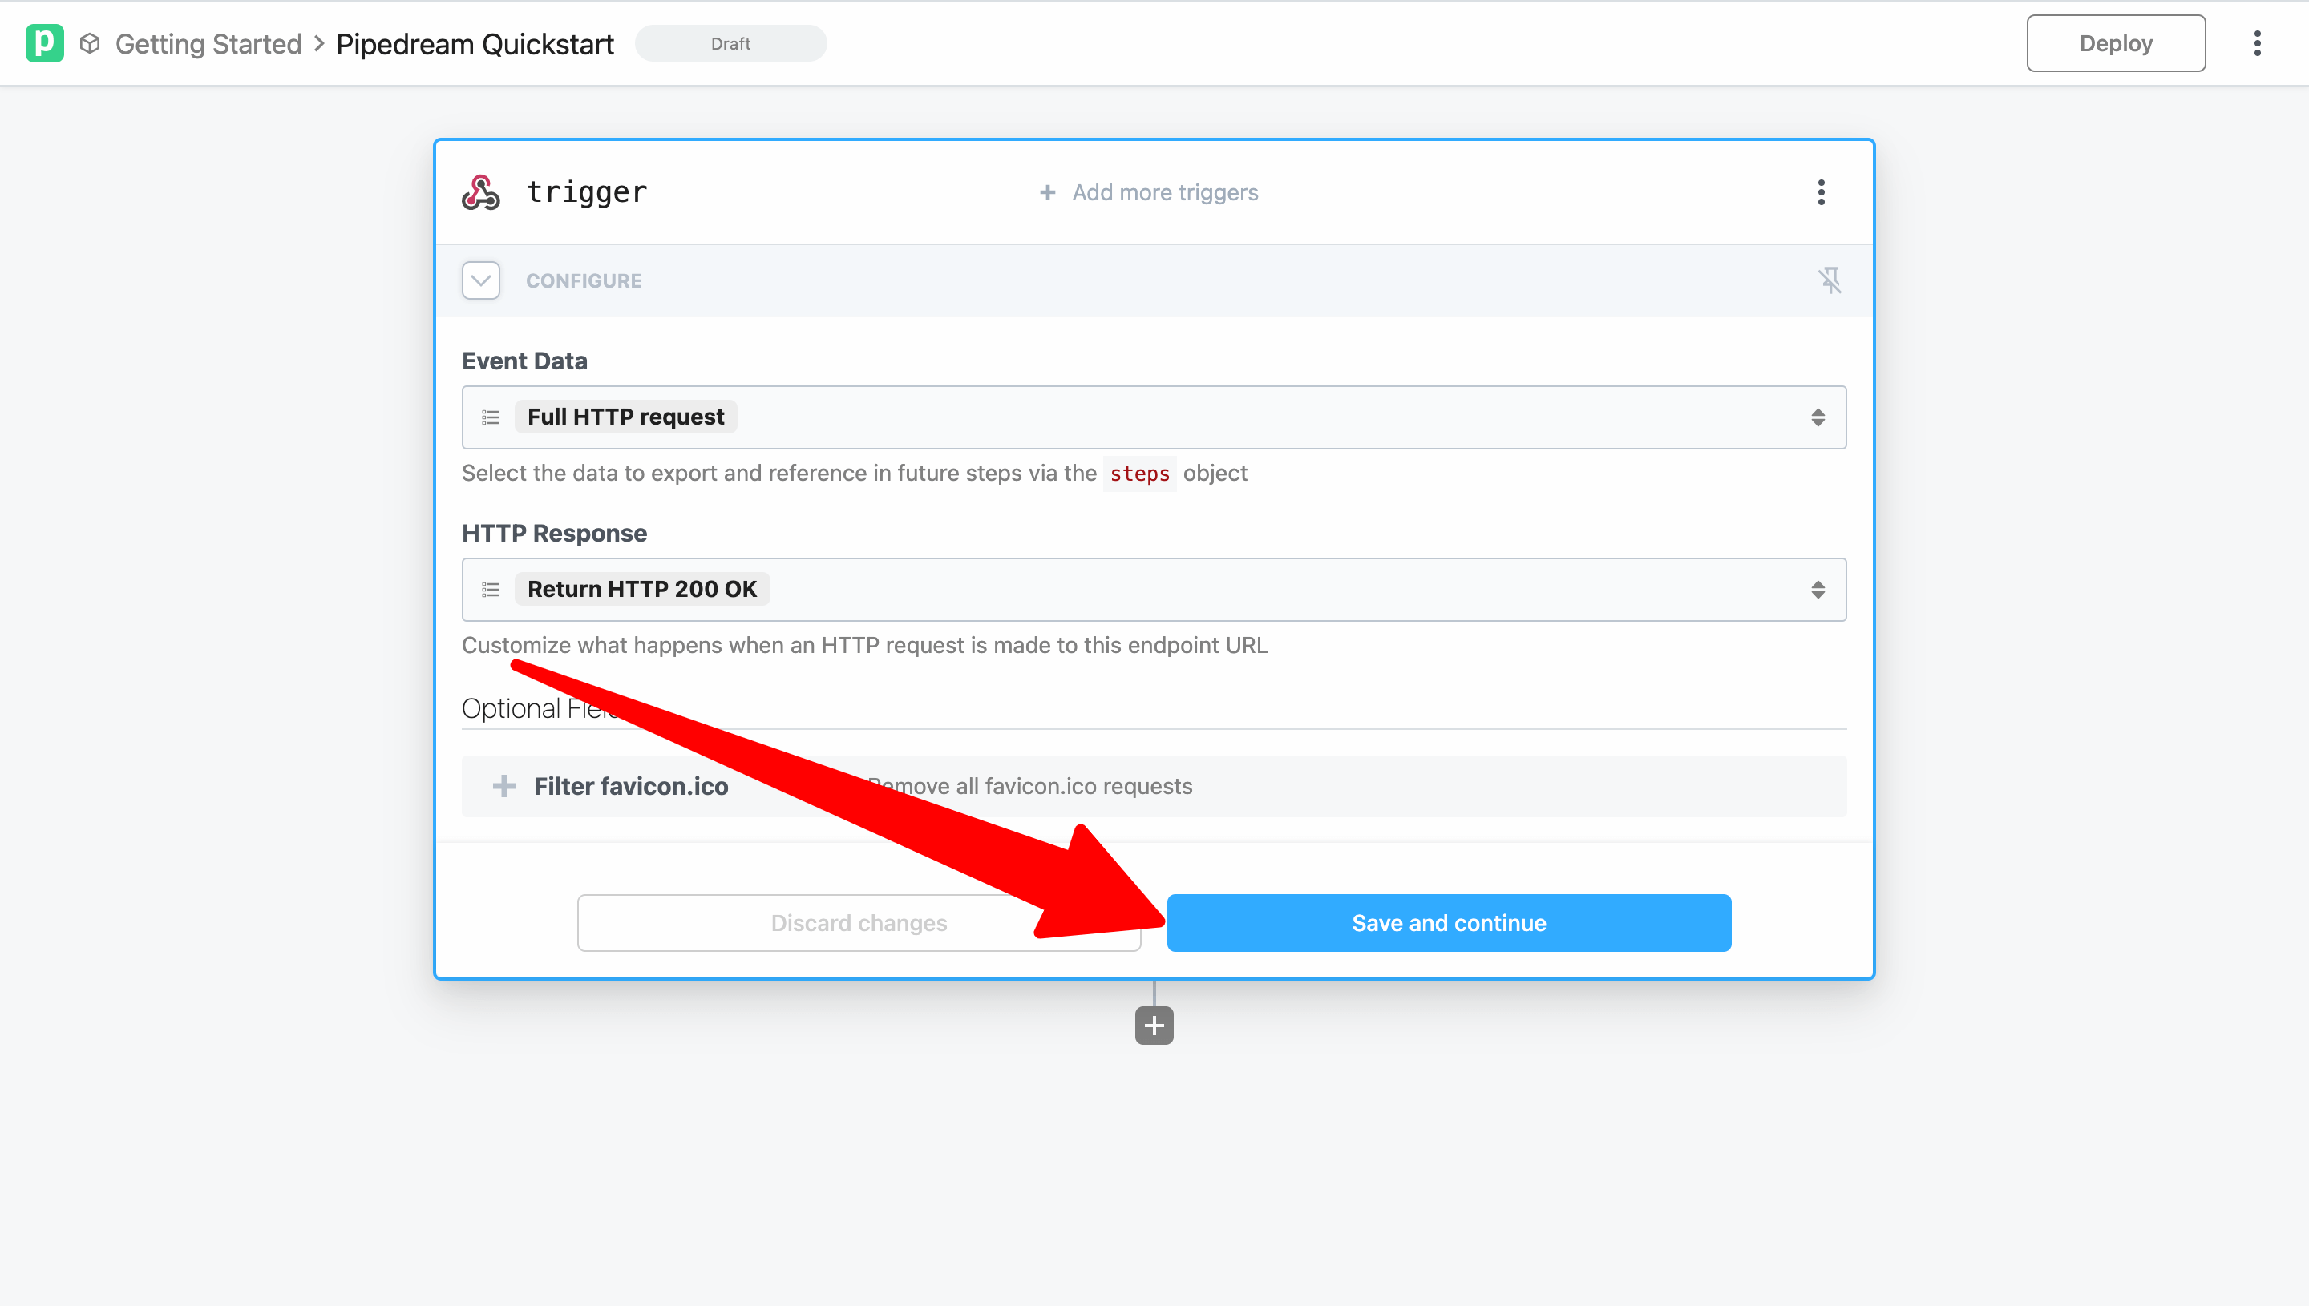Image resolution: width=2309 pixels, height=1306 pixels.
Task: Click the add step plus icon below trigger
Action: (x=1153, y=1026)
